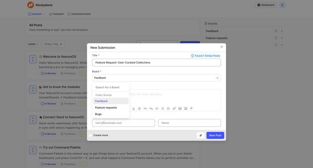Upvote the Try out Command Palette post
The width and height of the screenshot is (313, 168).
click(x=33, y=150)
